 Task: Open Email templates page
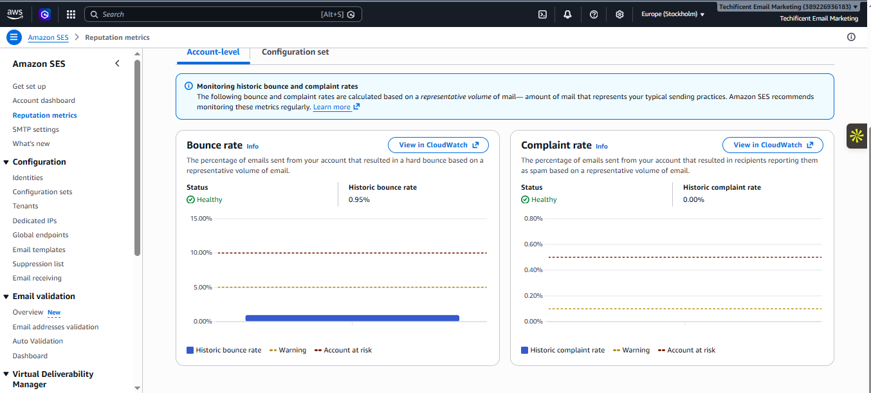(x=39, y=250)
